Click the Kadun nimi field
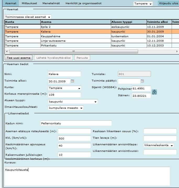This screenshot has height=188, width=179. (x=76, y=123)
